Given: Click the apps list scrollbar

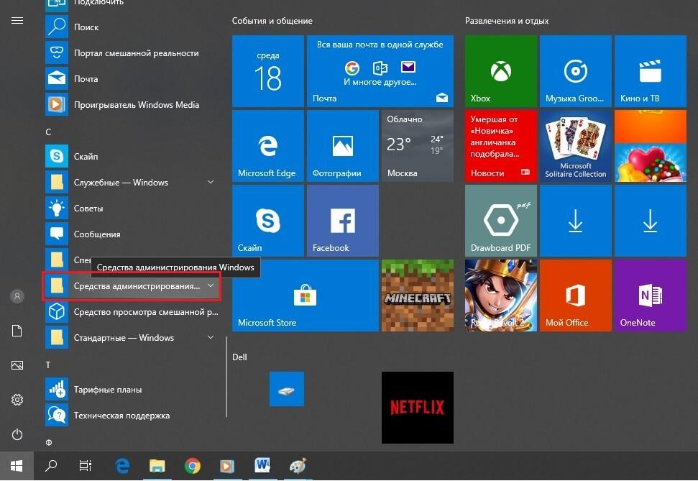Looking at the screenshot, I should pyautogui.click(x=226, y=377).
